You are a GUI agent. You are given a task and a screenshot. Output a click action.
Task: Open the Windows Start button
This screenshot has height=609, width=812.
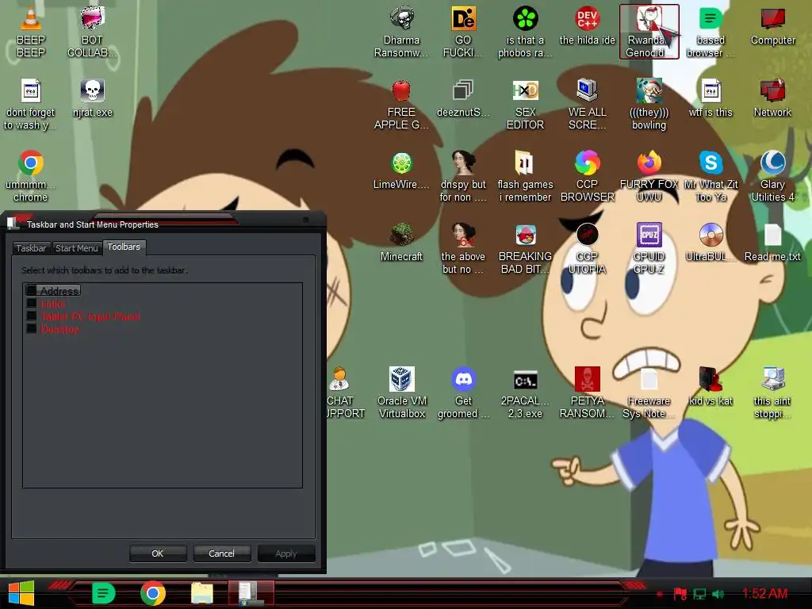coord(21,593)
